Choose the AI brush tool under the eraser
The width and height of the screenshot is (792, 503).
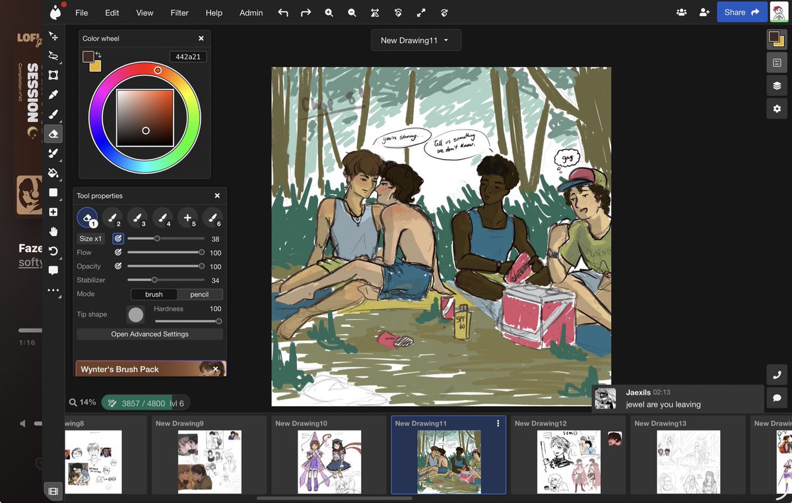tap(53, 154)
